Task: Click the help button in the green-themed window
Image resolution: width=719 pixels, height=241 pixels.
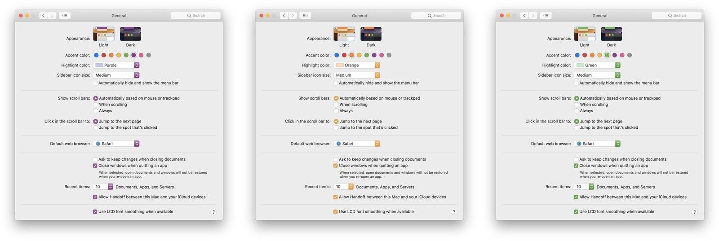Action: click(x=694, y=212)
